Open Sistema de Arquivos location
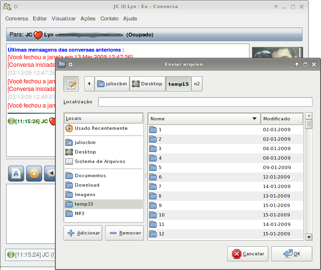Viewport: 321px width, 270px height. 104,162
